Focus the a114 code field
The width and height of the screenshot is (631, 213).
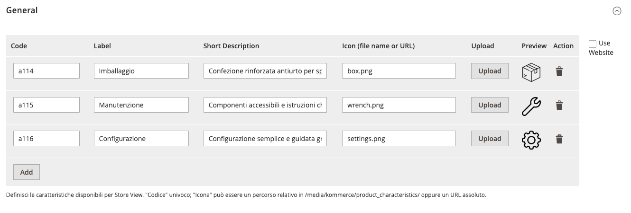pyautogui.click(x=46, y=71)
